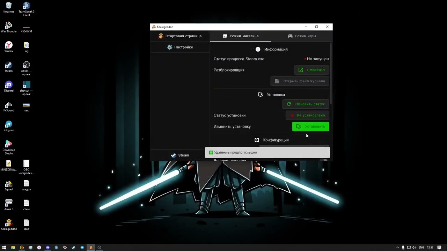Select the FxSound desktop icon

[9, 106]
